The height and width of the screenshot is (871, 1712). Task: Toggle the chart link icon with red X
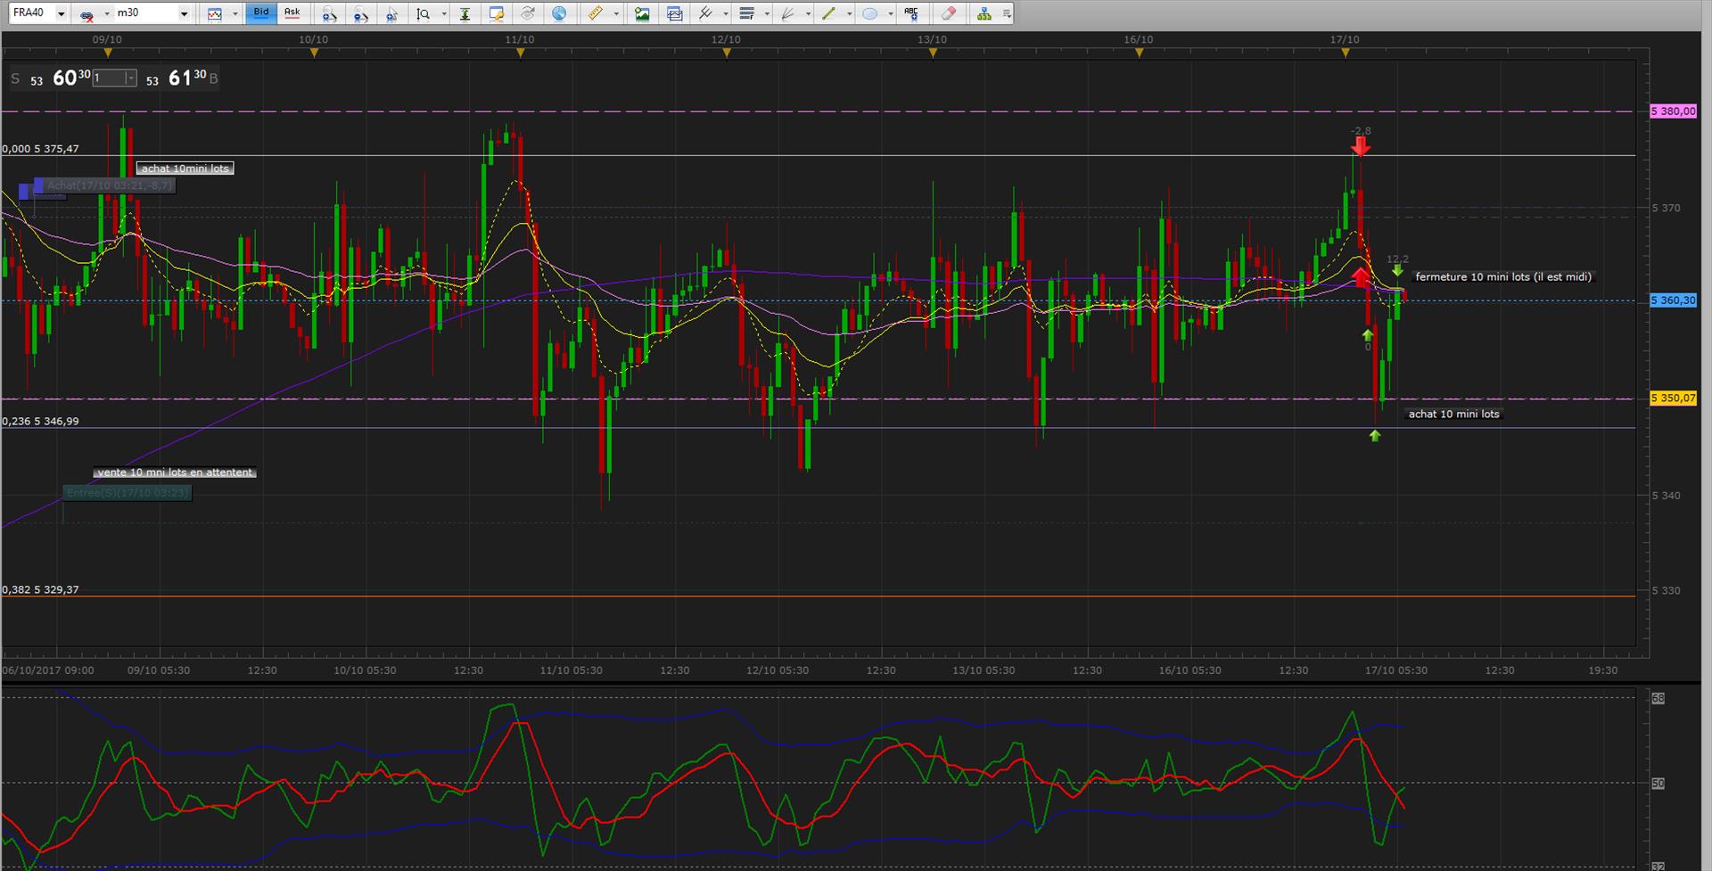(x=86, y=14)
